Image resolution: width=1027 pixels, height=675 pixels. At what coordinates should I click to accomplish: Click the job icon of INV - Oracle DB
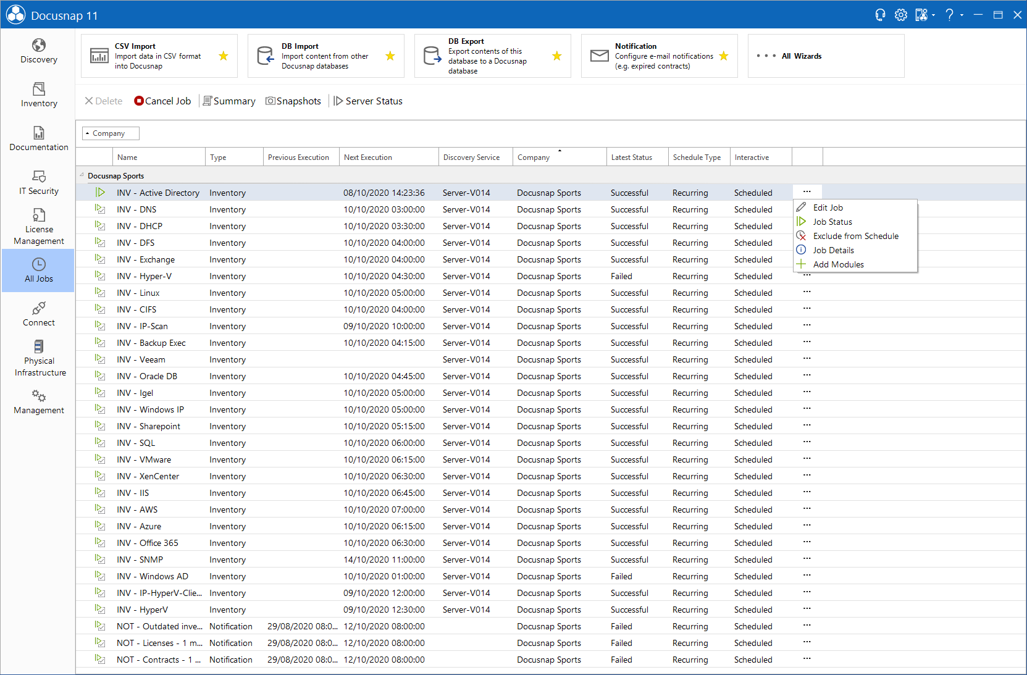pyautogui.click(x=100, y=376)
